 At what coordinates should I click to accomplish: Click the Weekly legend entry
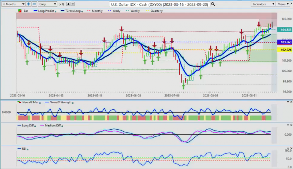(x=133, y=11)
